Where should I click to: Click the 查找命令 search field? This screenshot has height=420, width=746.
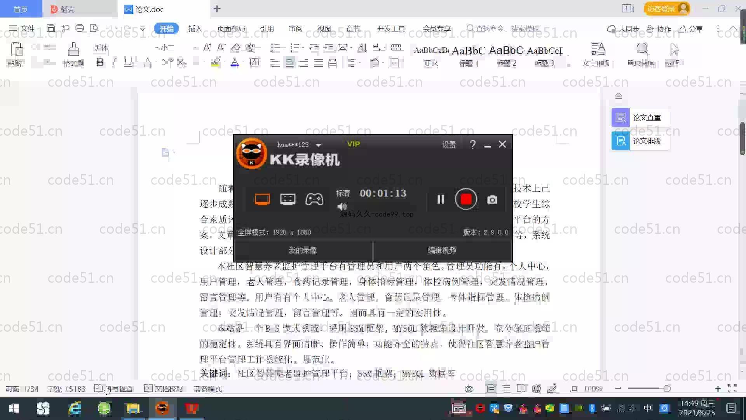click(503, 28)
